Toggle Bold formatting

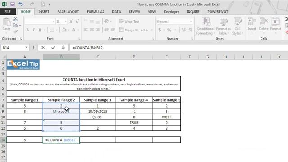[27, 30]
